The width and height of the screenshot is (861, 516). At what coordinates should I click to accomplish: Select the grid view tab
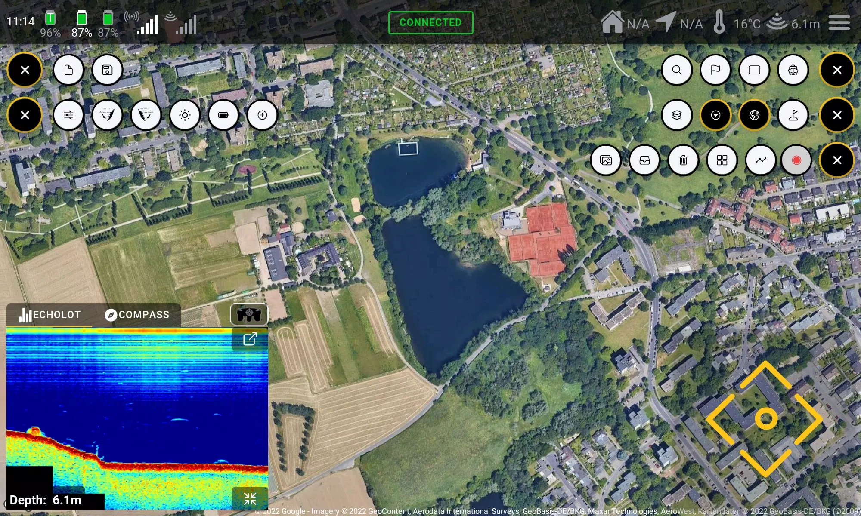pos(722,160)
